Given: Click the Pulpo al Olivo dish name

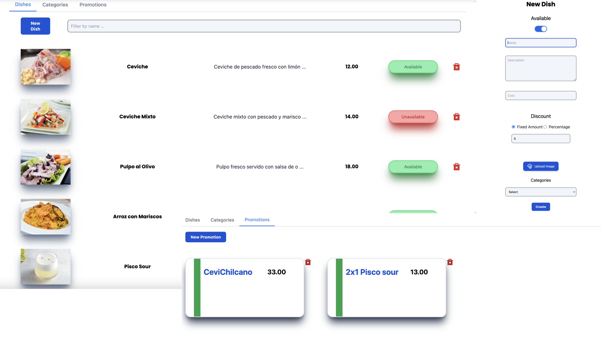Looking at the screenshot, I should [x=137, y=166].
